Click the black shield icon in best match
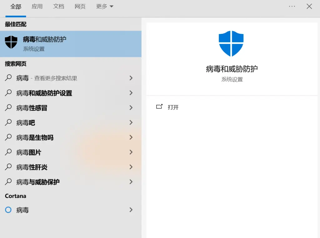This screenshot has height=238, width=320. pyautogui.click(x=11, y=42)
